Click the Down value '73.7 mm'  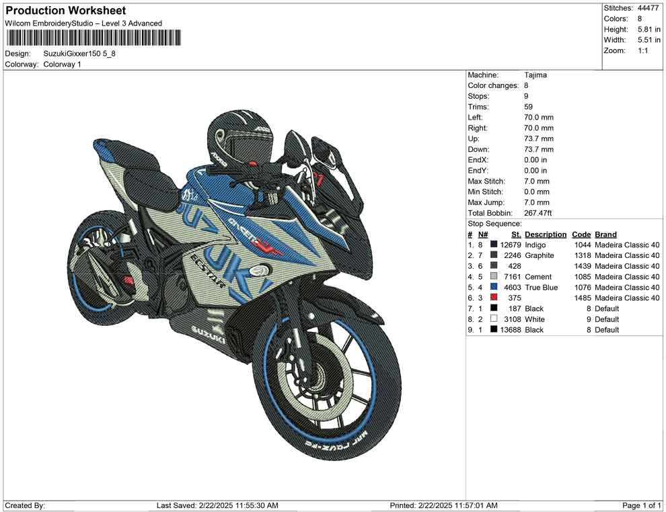tap(539, 149)
